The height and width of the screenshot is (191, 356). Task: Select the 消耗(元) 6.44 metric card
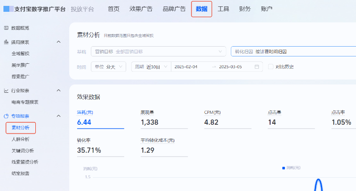tap(101, 119)
